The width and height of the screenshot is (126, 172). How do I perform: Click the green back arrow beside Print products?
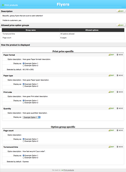(3, 5)
